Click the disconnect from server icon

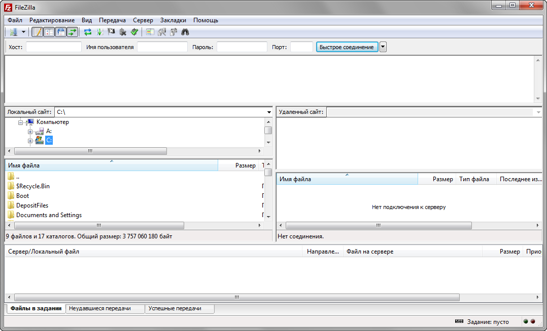point(122,32)
